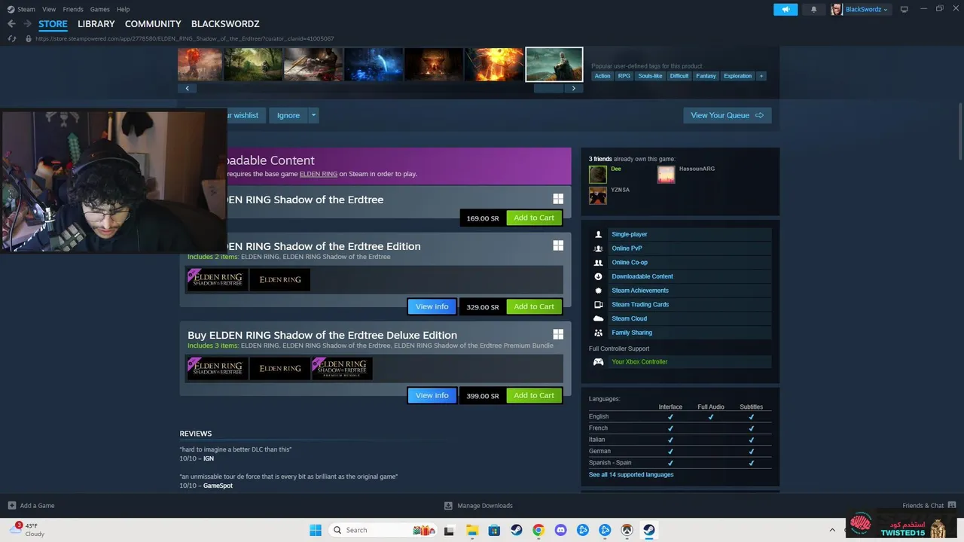The width and height of the screenshot is (964, 542).
Task: Open Premium Bundle item in Deluxe Edition
Action: tap(342, 368)
